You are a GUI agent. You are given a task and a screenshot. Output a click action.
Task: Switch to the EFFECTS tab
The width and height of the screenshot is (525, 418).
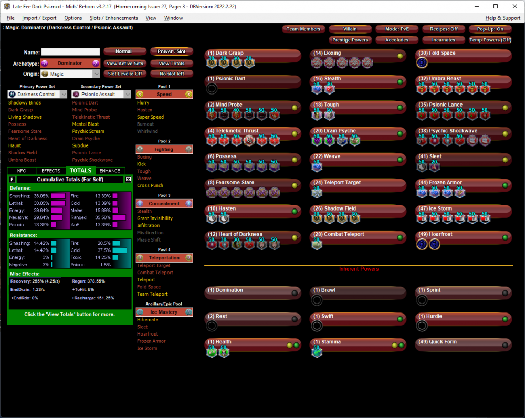point(51,171)
